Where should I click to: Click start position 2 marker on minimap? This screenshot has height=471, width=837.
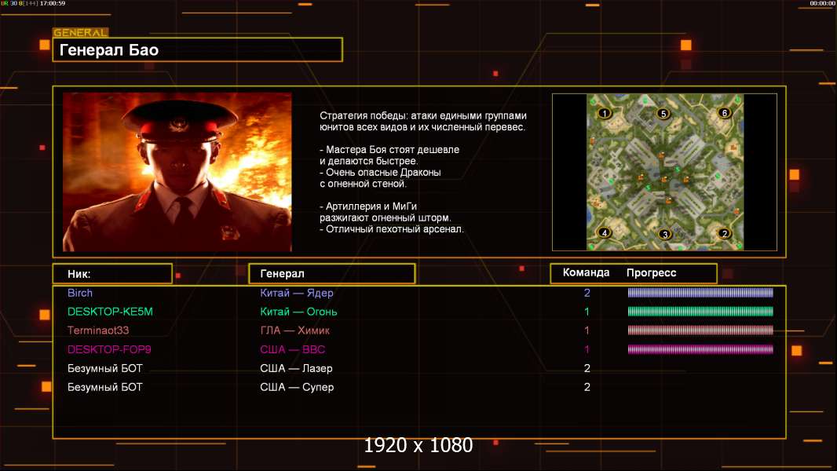(725, 233)
